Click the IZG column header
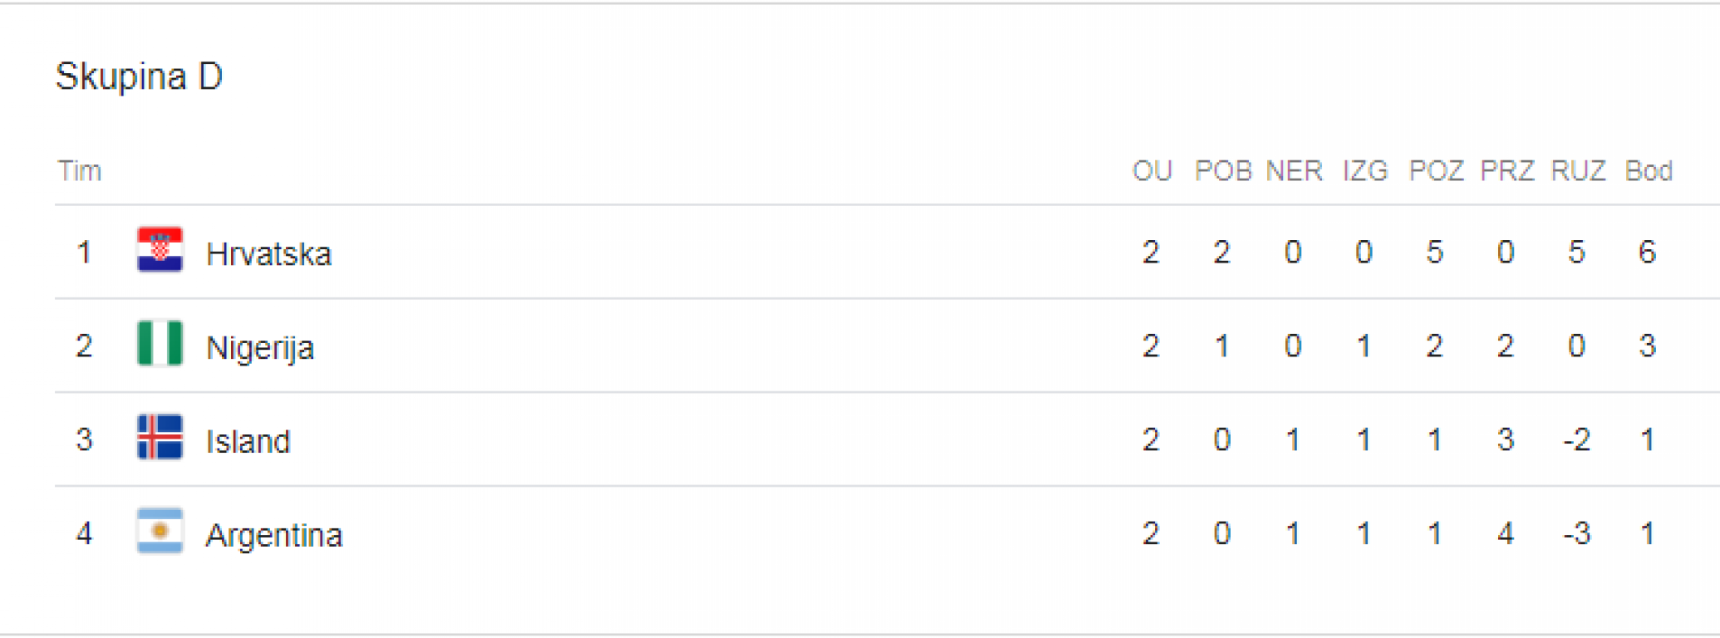Image resolution: width=1720 pixels, height=638 pixels. pos(1365,171)
